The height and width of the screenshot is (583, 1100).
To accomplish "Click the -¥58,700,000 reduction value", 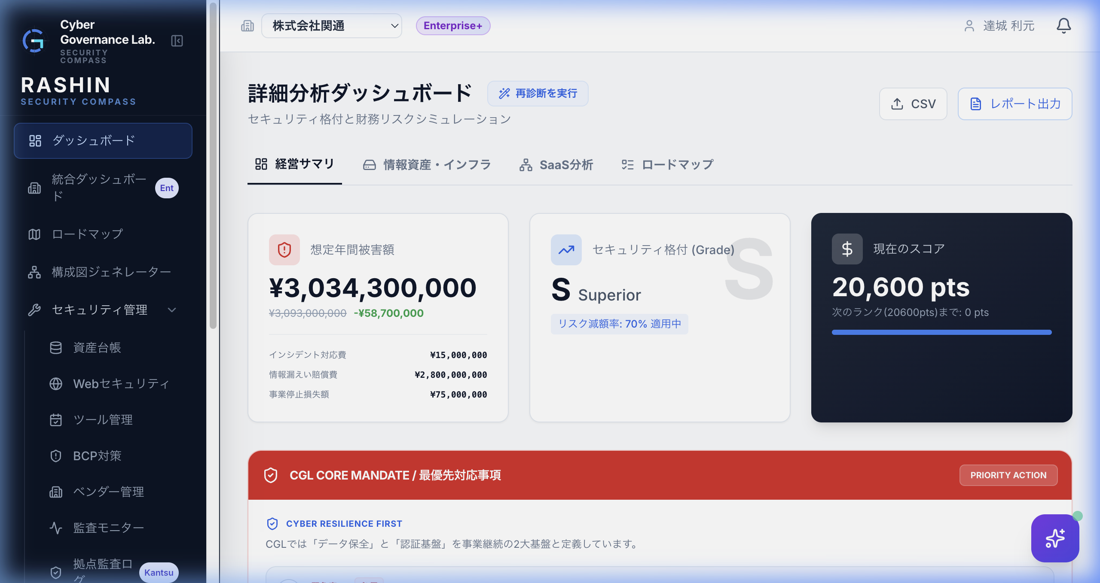I will [388, 313].
